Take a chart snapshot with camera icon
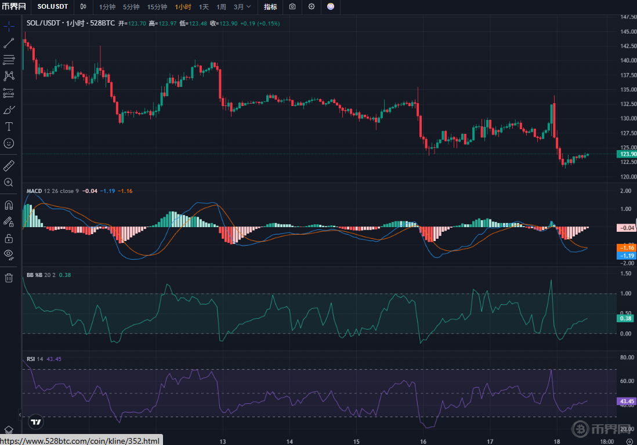Image resolution: width=637 pixels, height=445 pixels. [x=292, y=7]
